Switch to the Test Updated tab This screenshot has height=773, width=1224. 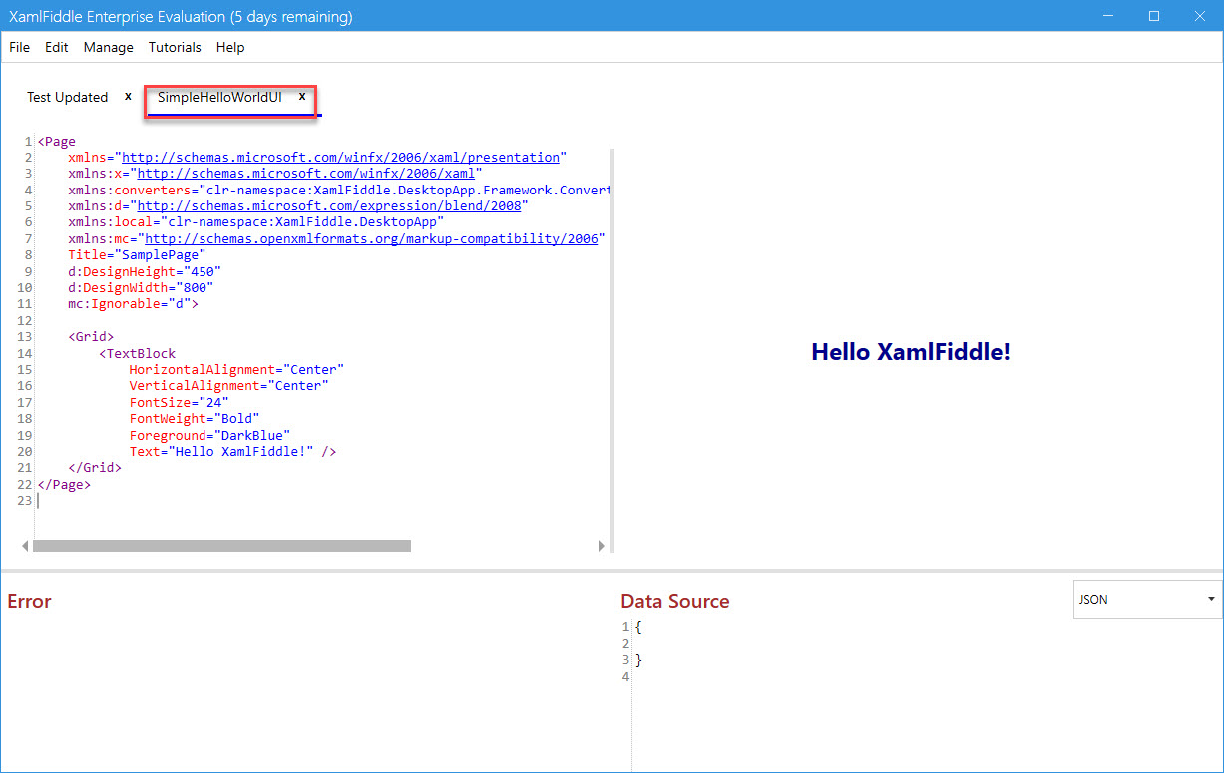(67, 97)
